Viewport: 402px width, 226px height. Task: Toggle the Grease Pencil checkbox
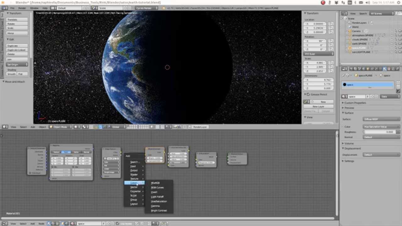coord(308,94)
